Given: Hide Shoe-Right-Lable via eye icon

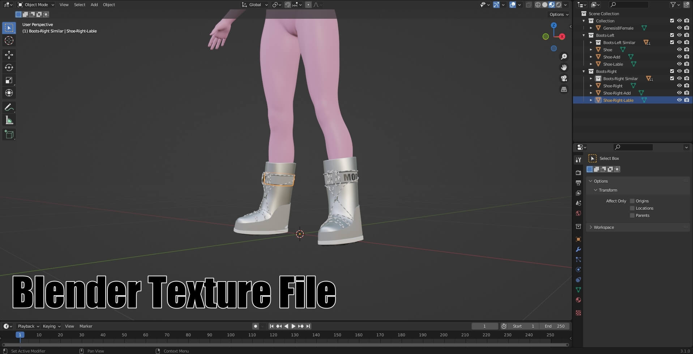Looking at the screenshot, I should 679,100.
